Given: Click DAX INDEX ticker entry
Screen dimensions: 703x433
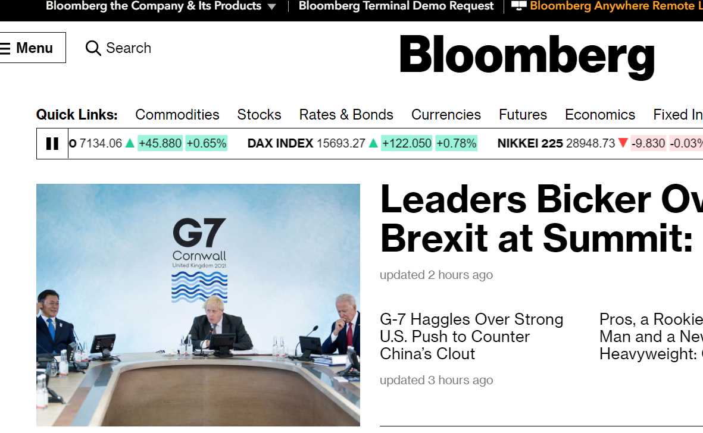Looking at the screenshot, I should coord(280,143).
